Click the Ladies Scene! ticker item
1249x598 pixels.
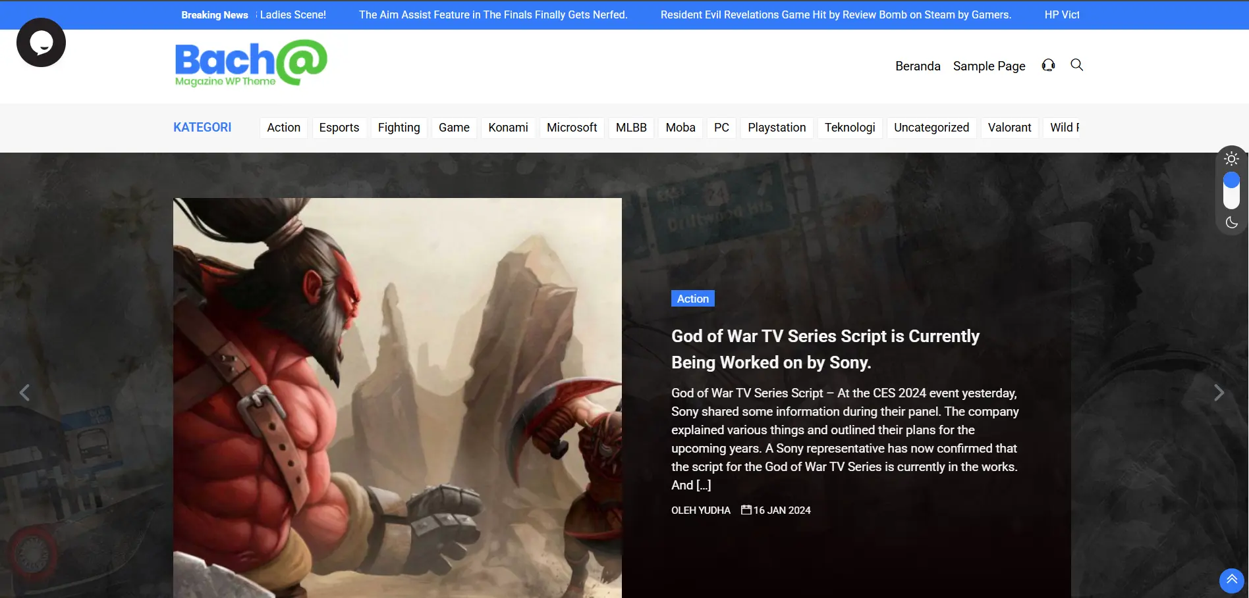(292, 14)
